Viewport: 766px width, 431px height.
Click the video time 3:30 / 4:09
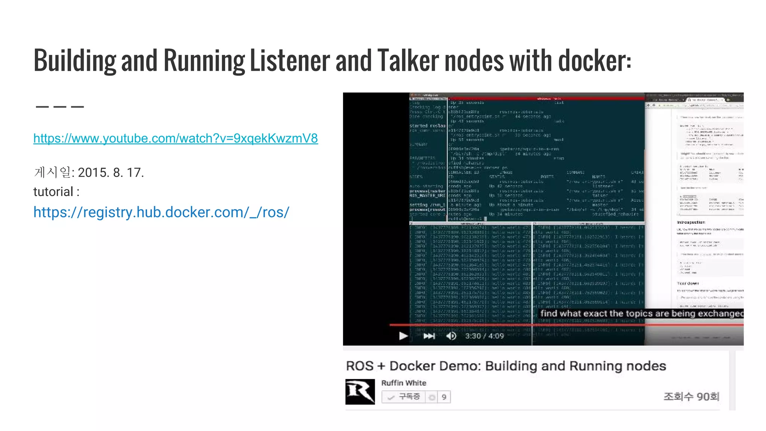point(484,336)
